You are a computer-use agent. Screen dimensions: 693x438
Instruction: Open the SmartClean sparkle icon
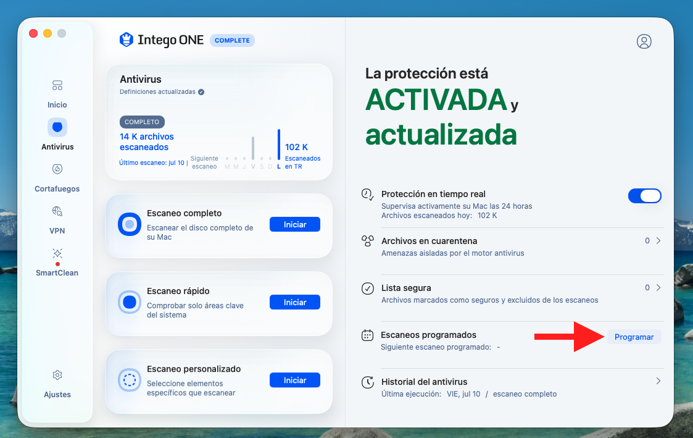(x=57, y=253)
